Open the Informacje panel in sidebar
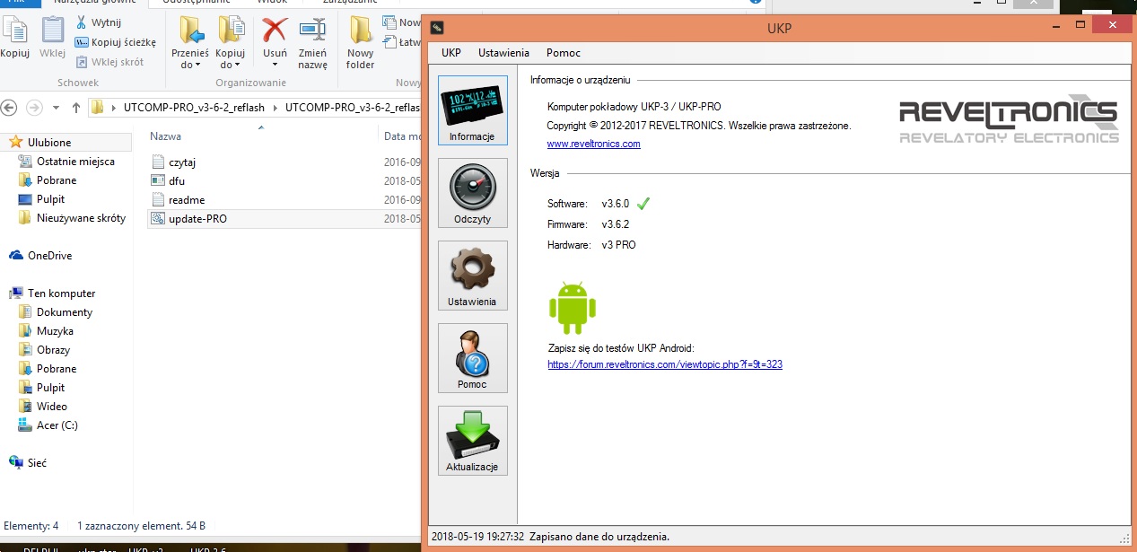 point(472,110)
